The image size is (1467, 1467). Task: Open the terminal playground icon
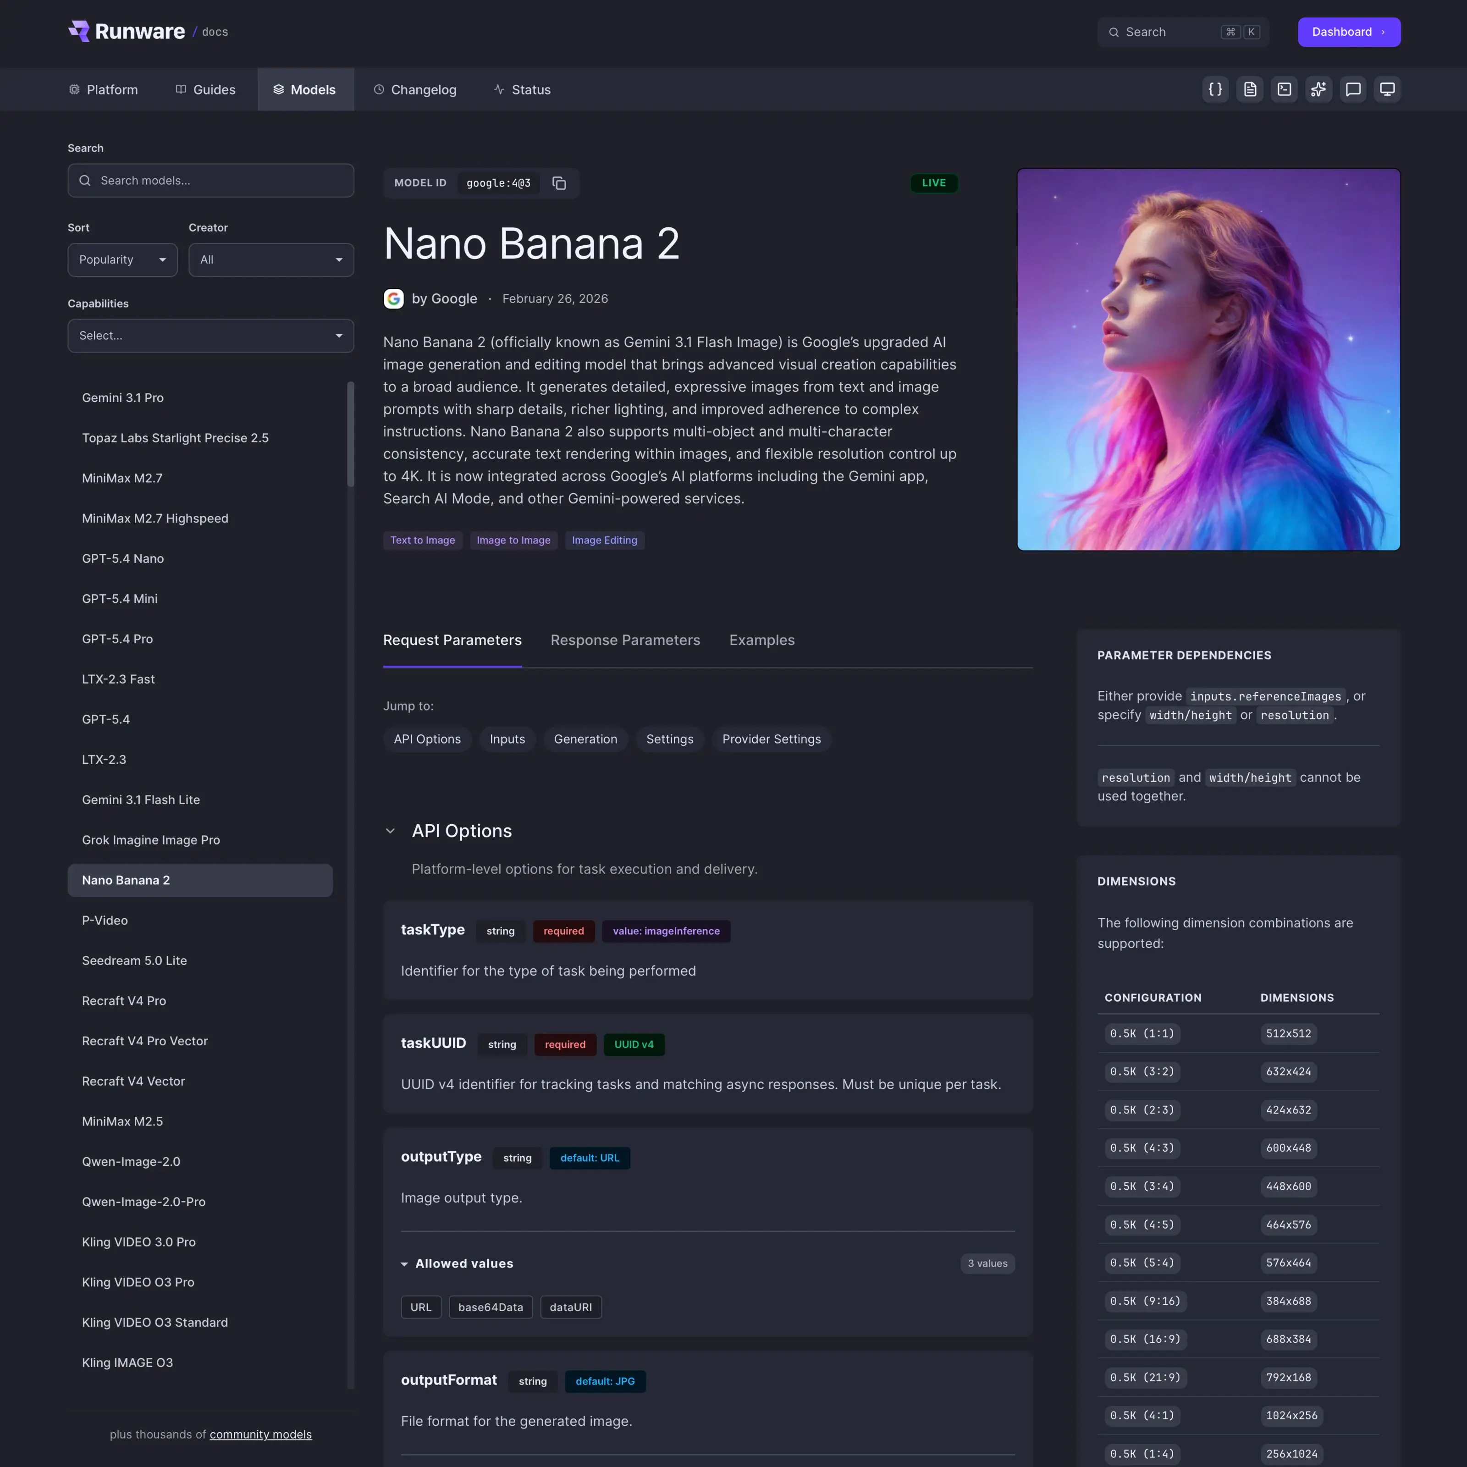click(x=1285, y=89)
